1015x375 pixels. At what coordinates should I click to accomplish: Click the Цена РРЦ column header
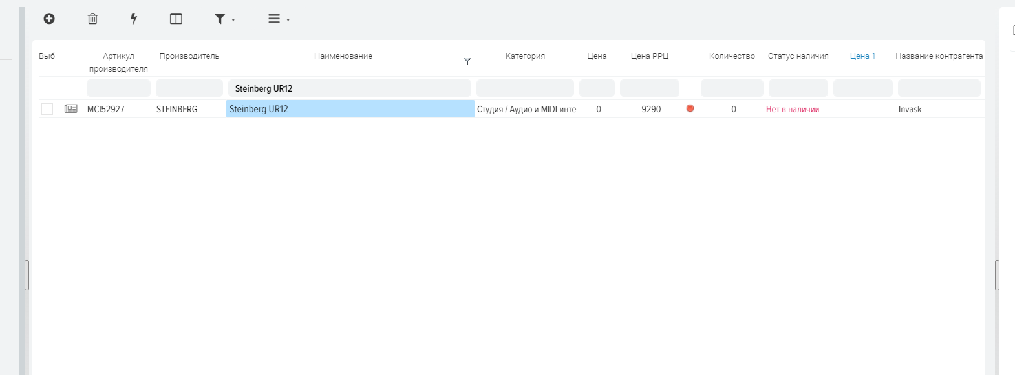pyautogui.click(x=650, y=56)
